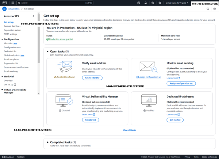Open Email templates in sidebar
The height and width of the screenshot is (159, 219).
[x=11, y=60]
